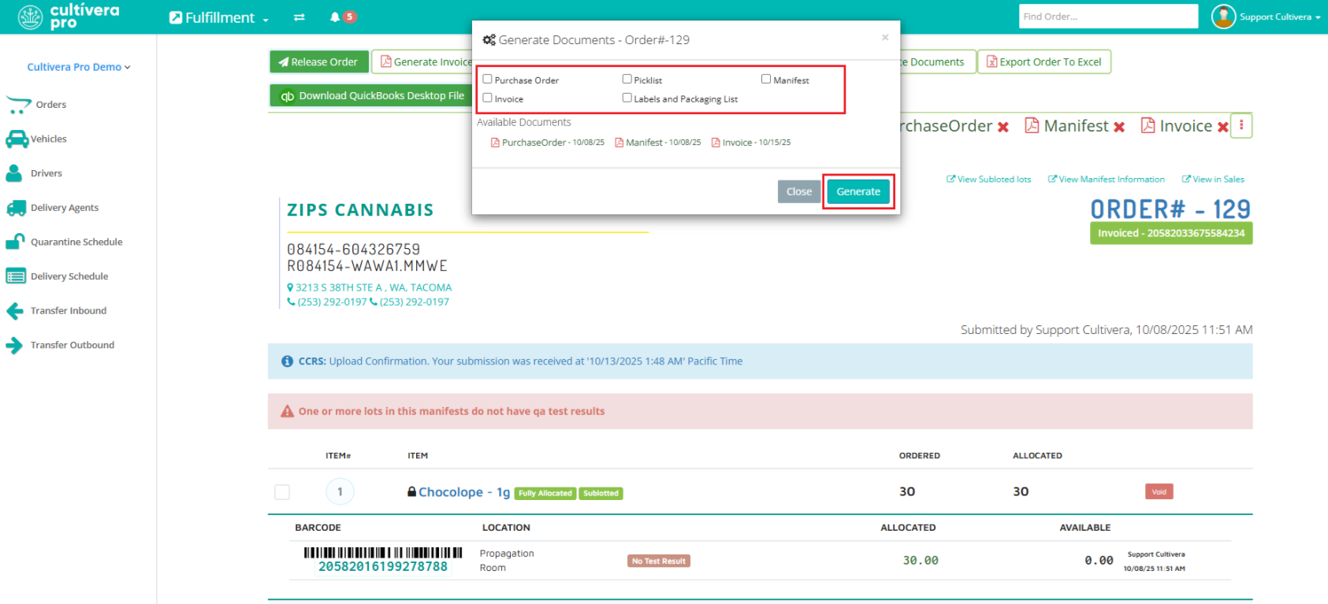
Task: Click Export Order To Excel
Action: tap(1044, 61)
